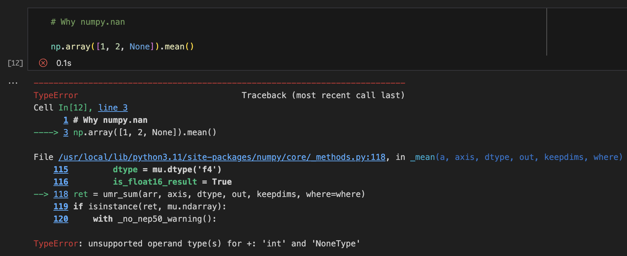Screen dimensions: 627x256
Task: Click the 'ret = umr_sum(arr, axis...' line
Action: (220, 194)
